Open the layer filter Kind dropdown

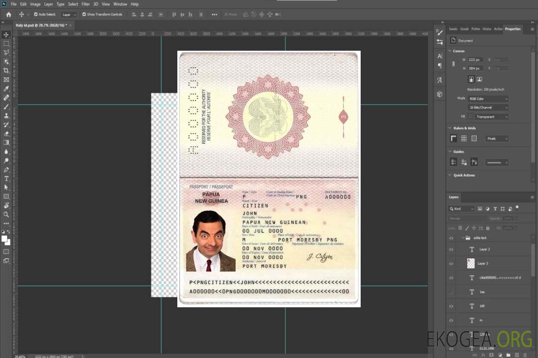(461, 209)
